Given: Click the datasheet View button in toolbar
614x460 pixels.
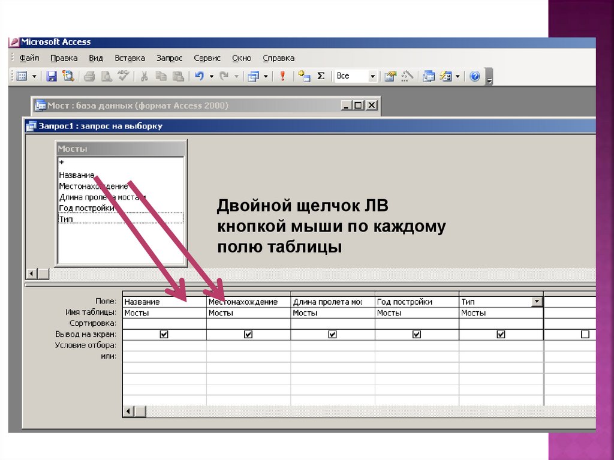Looking at the screenshot, I should pos(22,76).
